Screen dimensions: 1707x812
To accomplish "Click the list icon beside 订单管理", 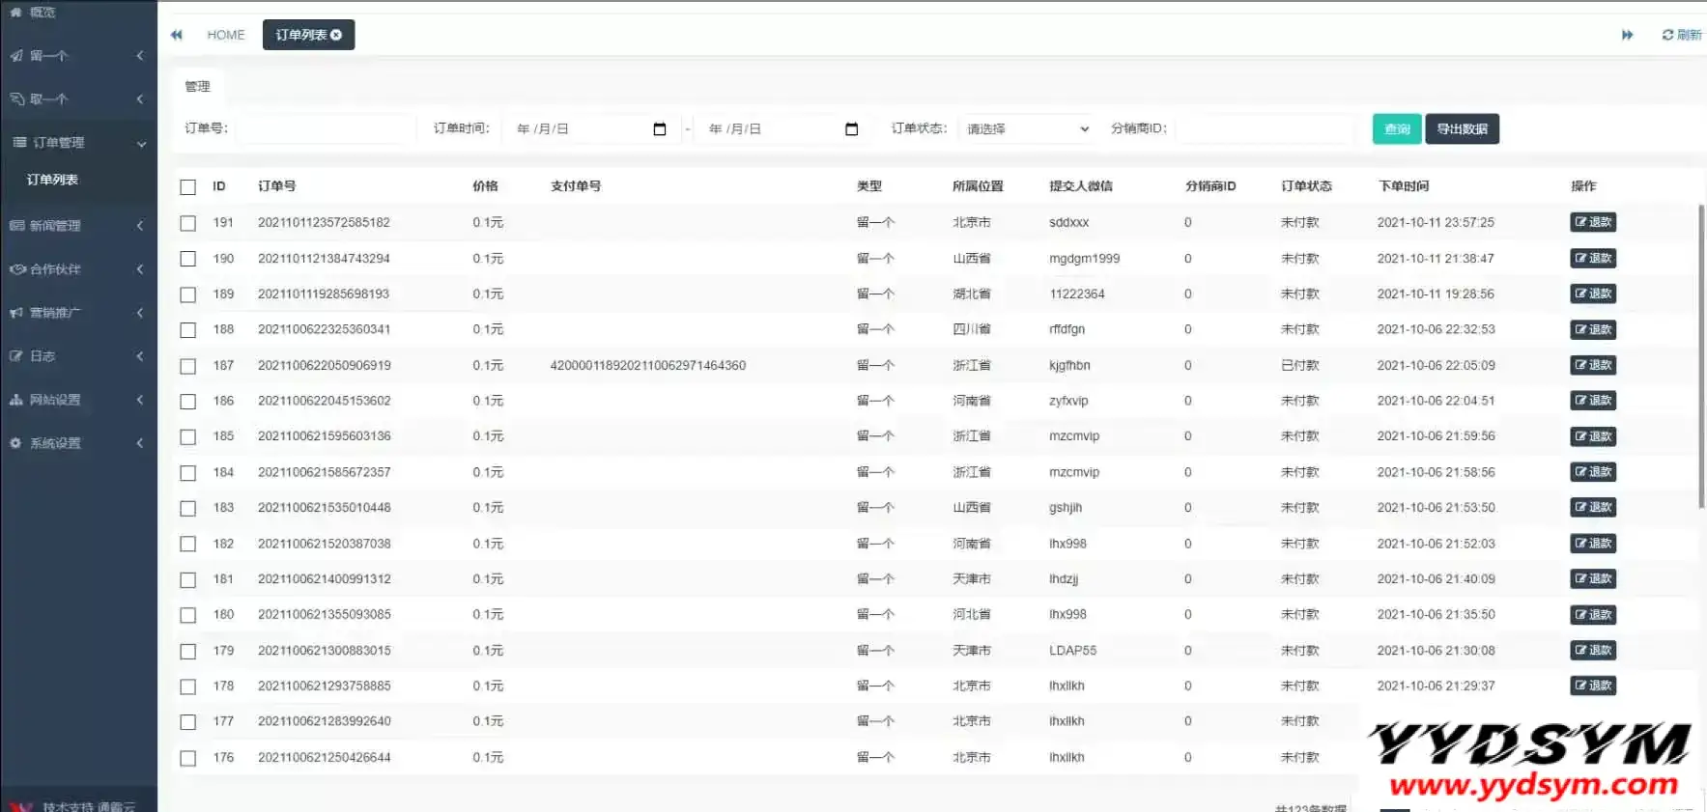I will [x=19, y=143].
